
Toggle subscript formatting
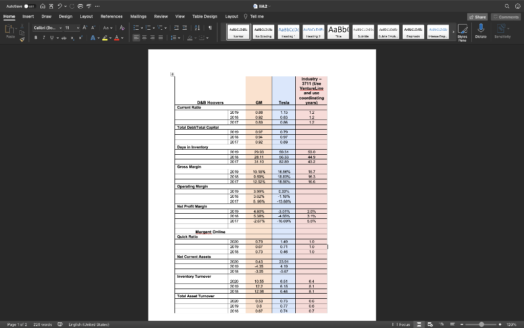click(72, 38)
